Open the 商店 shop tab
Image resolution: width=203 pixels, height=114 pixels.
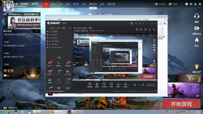pyautogui.click(x=102, y=4)
